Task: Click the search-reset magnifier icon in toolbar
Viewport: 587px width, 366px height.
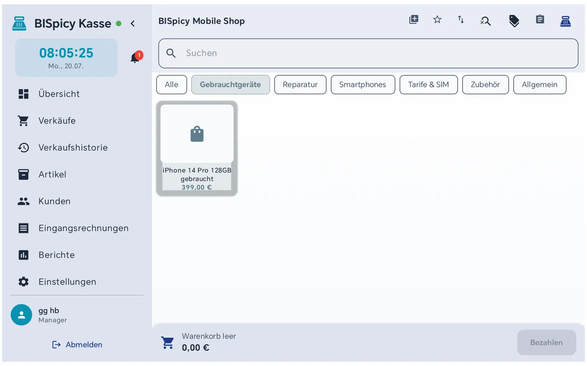Action: 486,20
